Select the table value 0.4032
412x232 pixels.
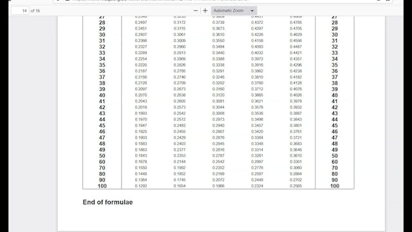[257, 53]
